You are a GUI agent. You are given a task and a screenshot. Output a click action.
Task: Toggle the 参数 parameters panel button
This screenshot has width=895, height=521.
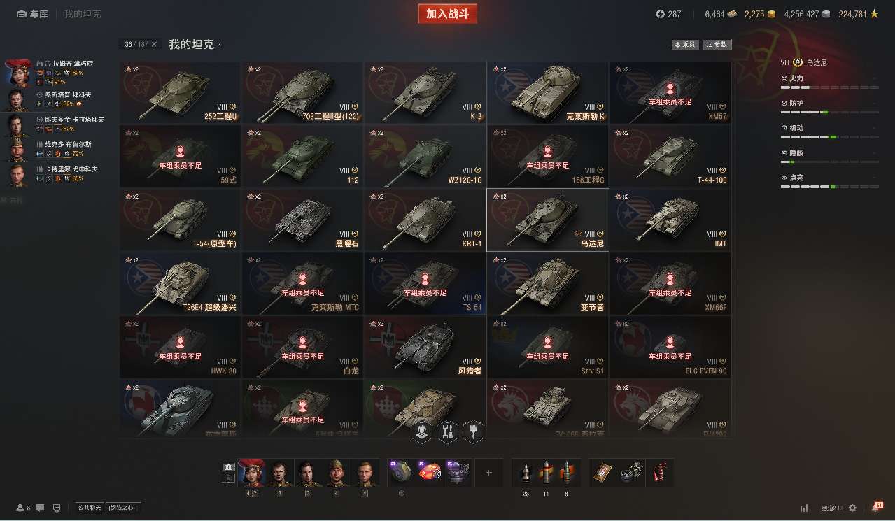tap(717, 45)
